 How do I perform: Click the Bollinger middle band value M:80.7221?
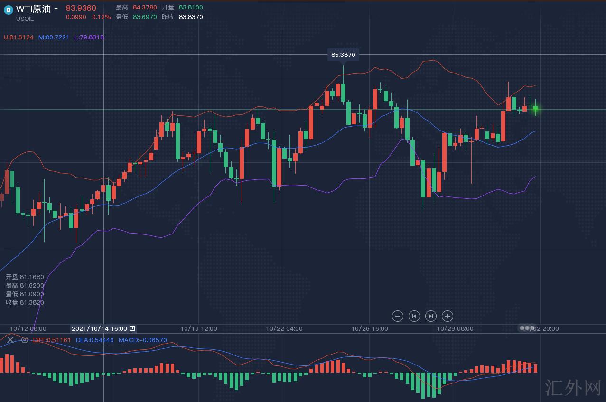(54, 37)
